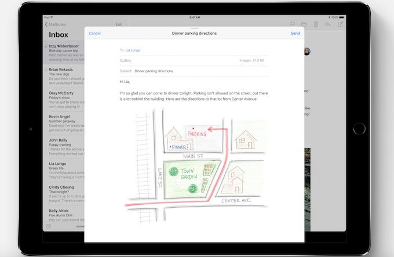Viewport: 394px width, 257px height.
Task: Tap the Subject field
Action: click(x=194, y=71)
